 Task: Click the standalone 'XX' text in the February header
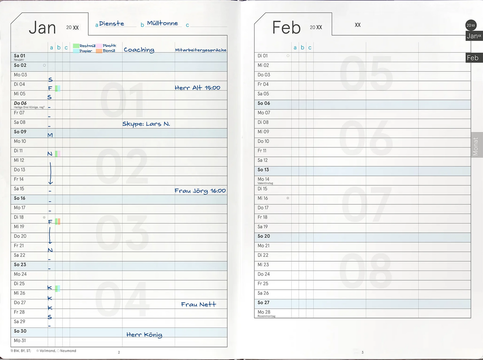[358, 25]
